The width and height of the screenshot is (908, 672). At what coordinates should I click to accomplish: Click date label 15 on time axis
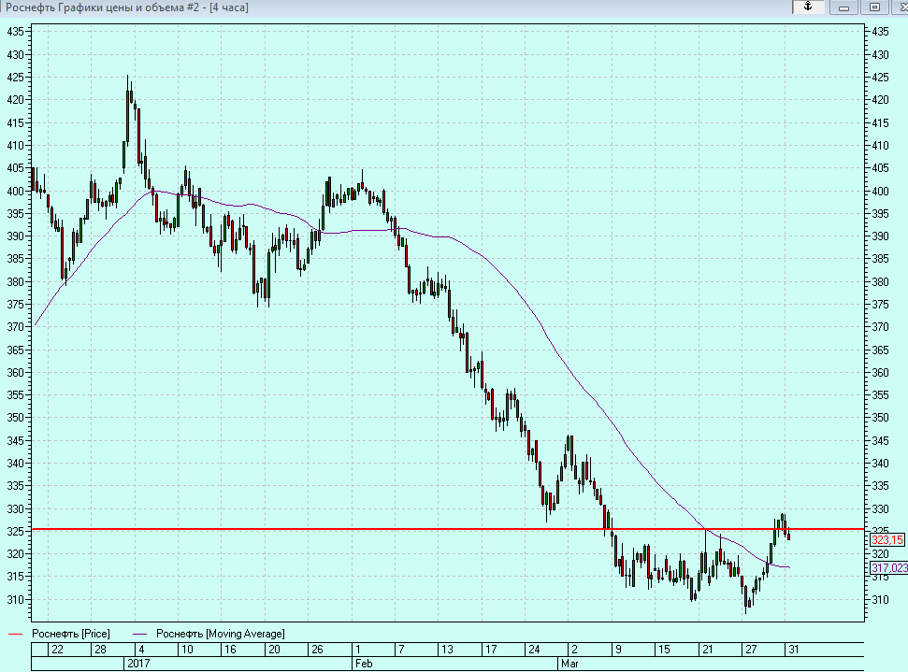pos(664,650)
